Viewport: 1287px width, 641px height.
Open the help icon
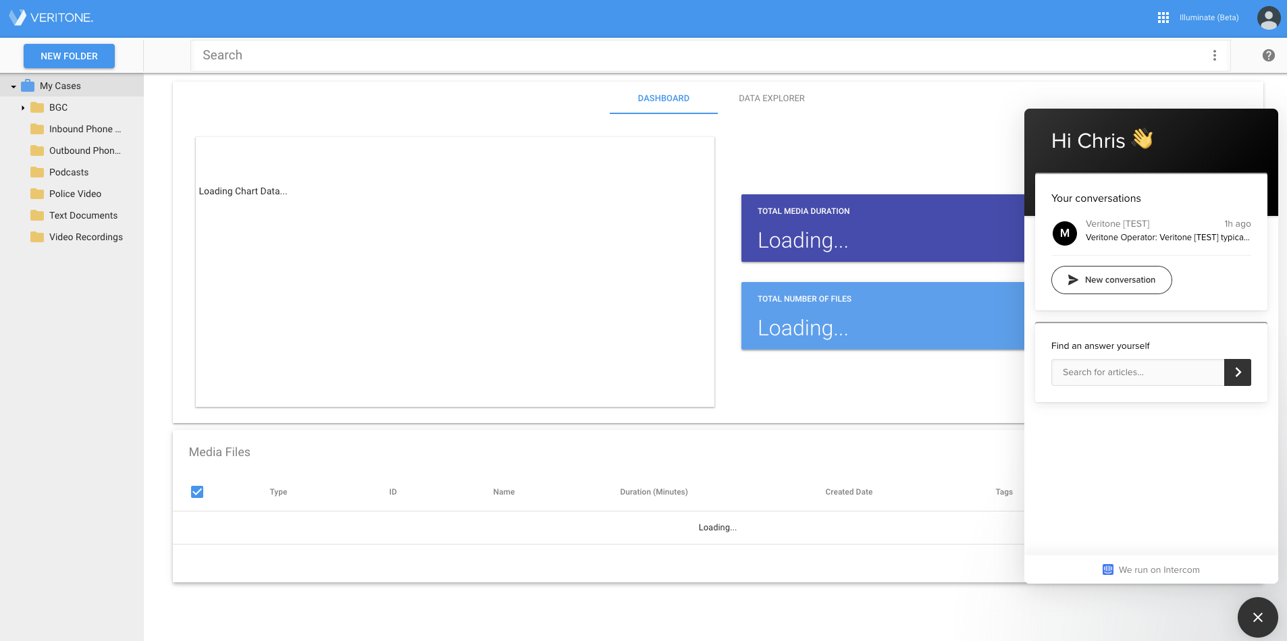(x=1268, y=55)
